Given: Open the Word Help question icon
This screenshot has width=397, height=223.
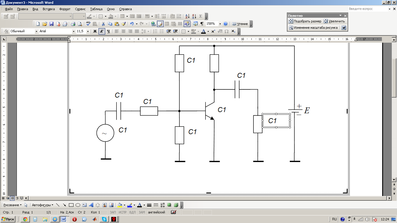Looking at the screenshot, I should coord(226,24).
